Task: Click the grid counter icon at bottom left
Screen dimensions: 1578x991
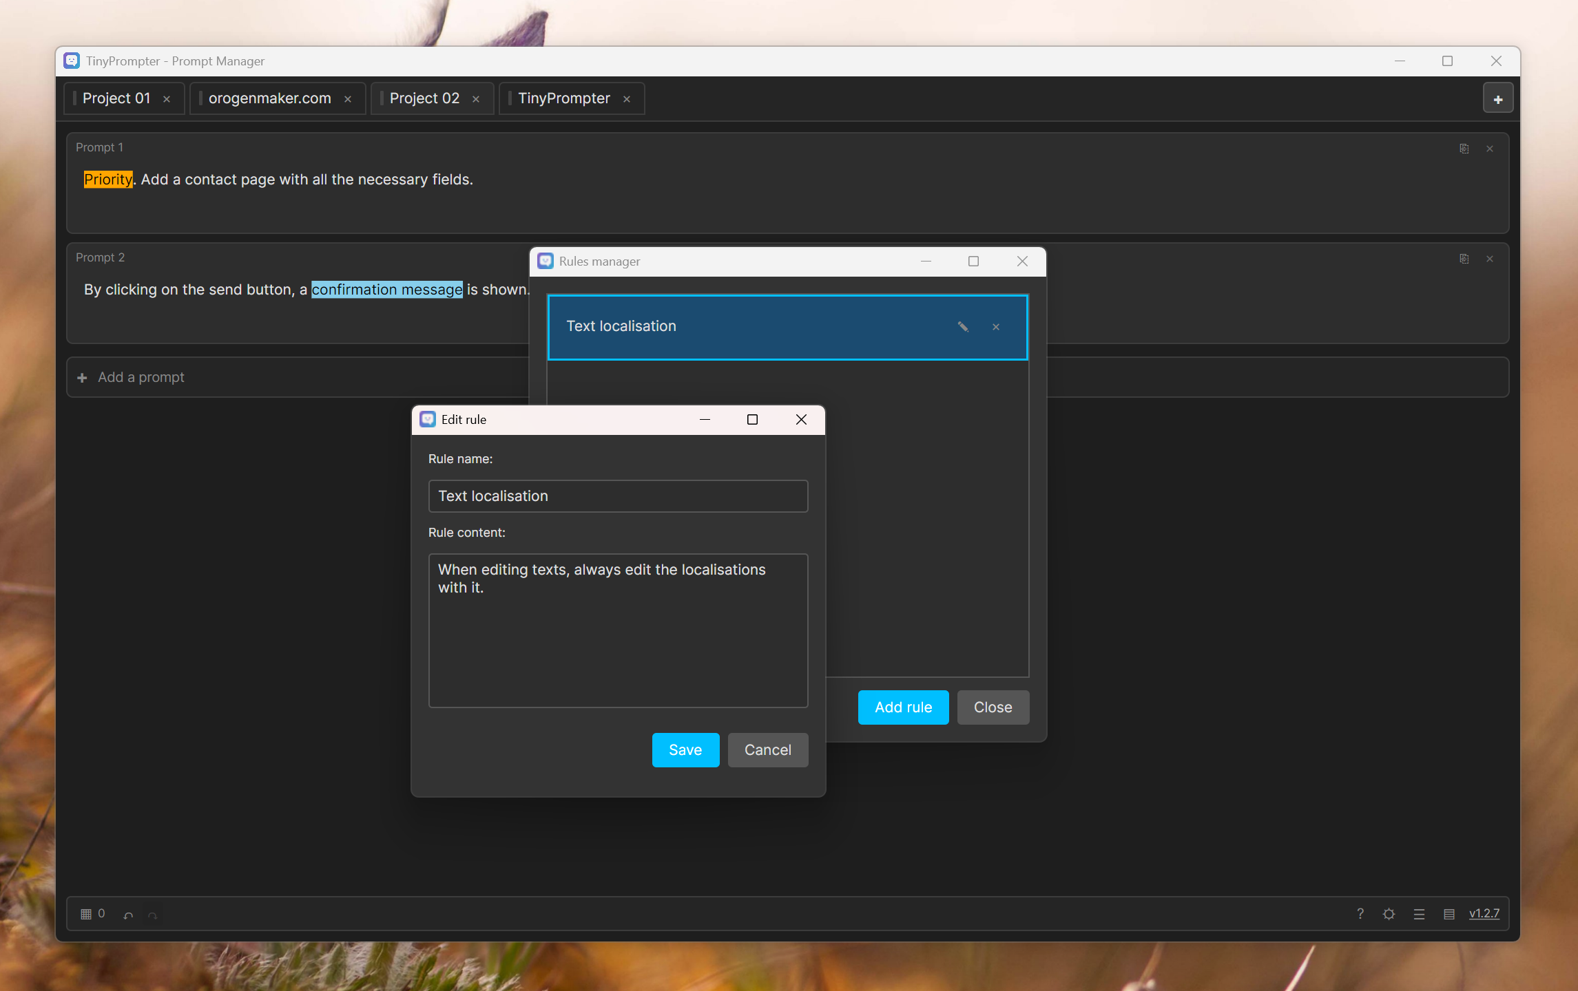Action: [x=86, y=914]
